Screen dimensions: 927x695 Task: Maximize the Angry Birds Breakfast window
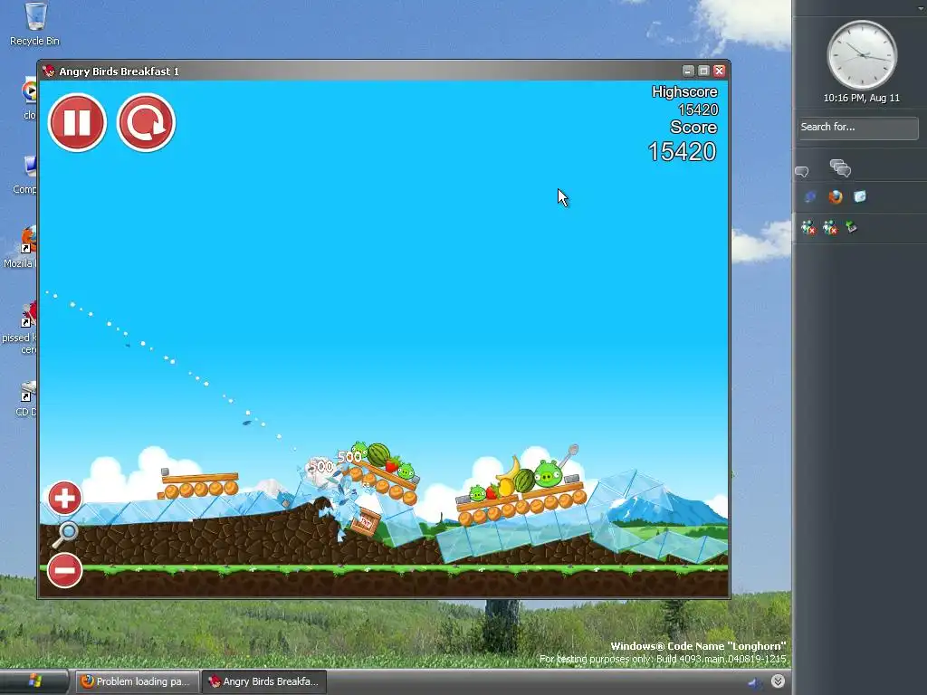(703, 71)
